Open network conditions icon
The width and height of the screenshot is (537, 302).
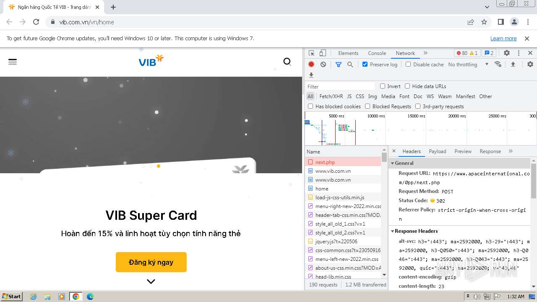coord(498,64)
